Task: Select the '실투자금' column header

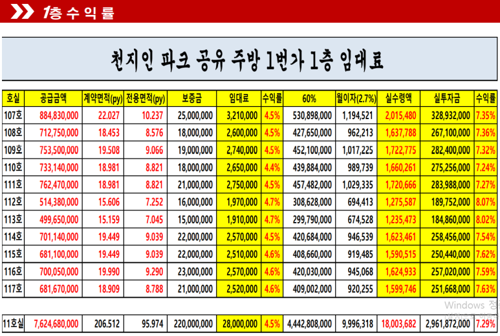Action: [447, 98]
